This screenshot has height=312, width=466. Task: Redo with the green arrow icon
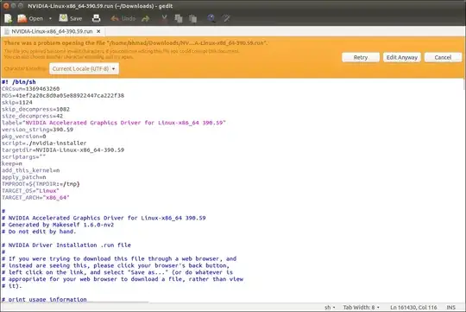(146, 19)
